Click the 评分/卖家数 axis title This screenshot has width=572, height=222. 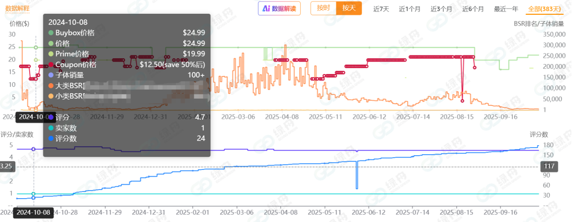coord(17,135)
